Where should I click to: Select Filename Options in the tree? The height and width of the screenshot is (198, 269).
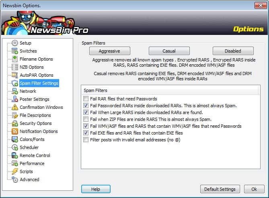tap(36, 59)
